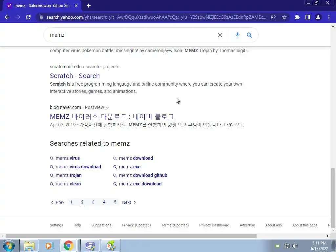Image resolution: width=336 pixels, height=252 pixels.
Task: Click the browser forward arrow
Action: tap(18, 17)
